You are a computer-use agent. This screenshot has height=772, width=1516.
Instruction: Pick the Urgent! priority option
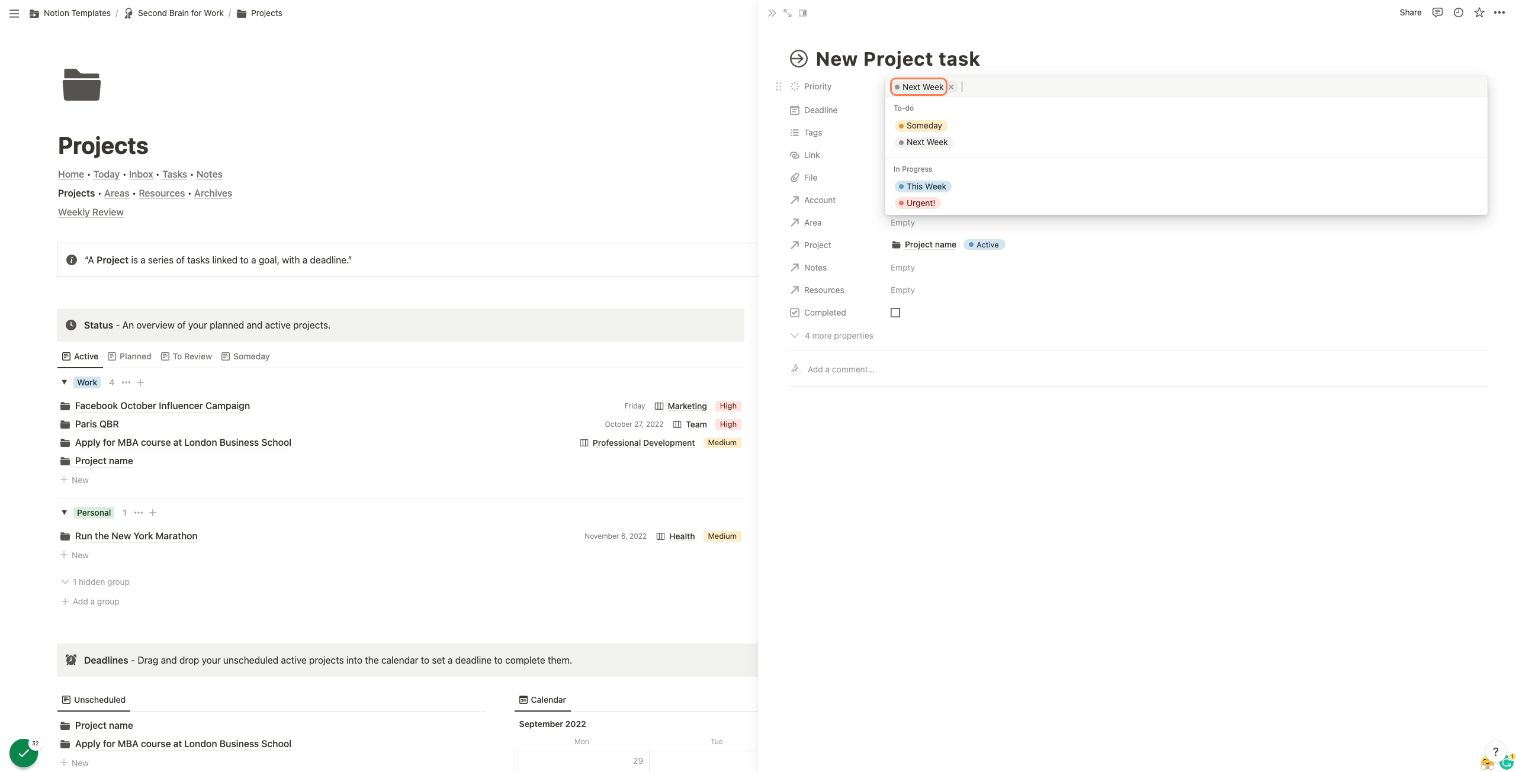coord(917,203)
